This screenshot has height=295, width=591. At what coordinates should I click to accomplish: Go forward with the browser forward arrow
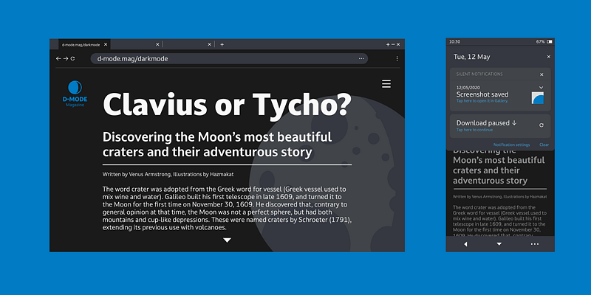tap(66, 58)
